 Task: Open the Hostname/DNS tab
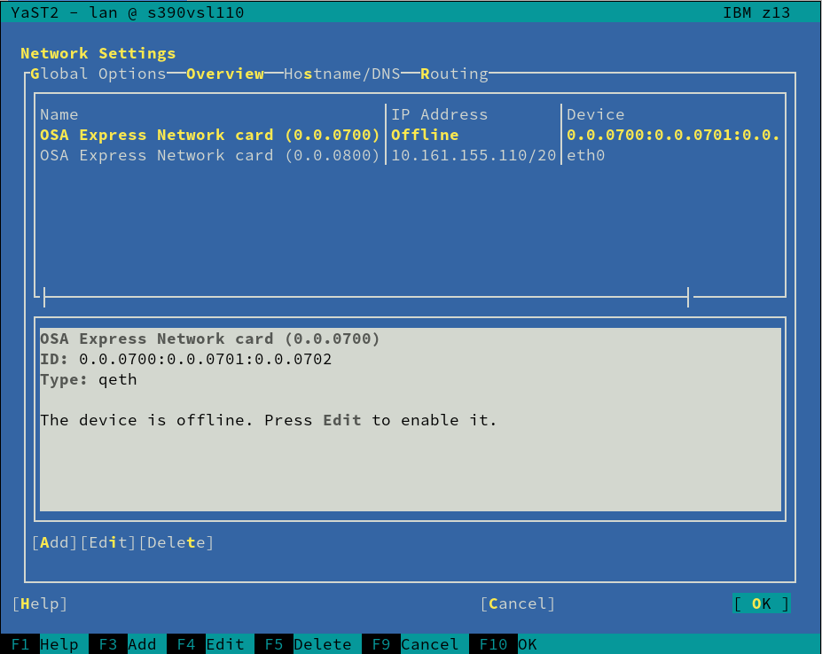342,74
